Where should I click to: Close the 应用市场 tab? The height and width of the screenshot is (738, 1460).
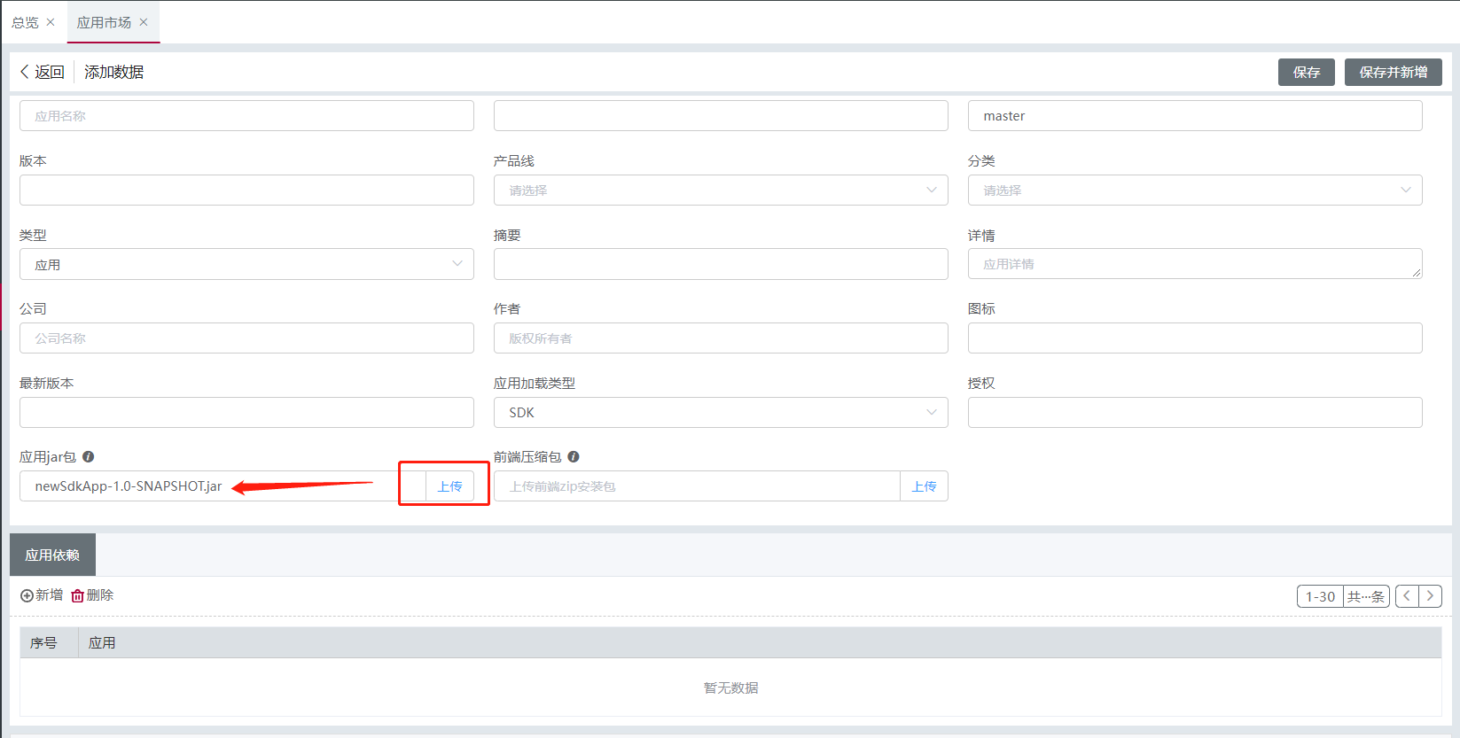click(144, 22)
